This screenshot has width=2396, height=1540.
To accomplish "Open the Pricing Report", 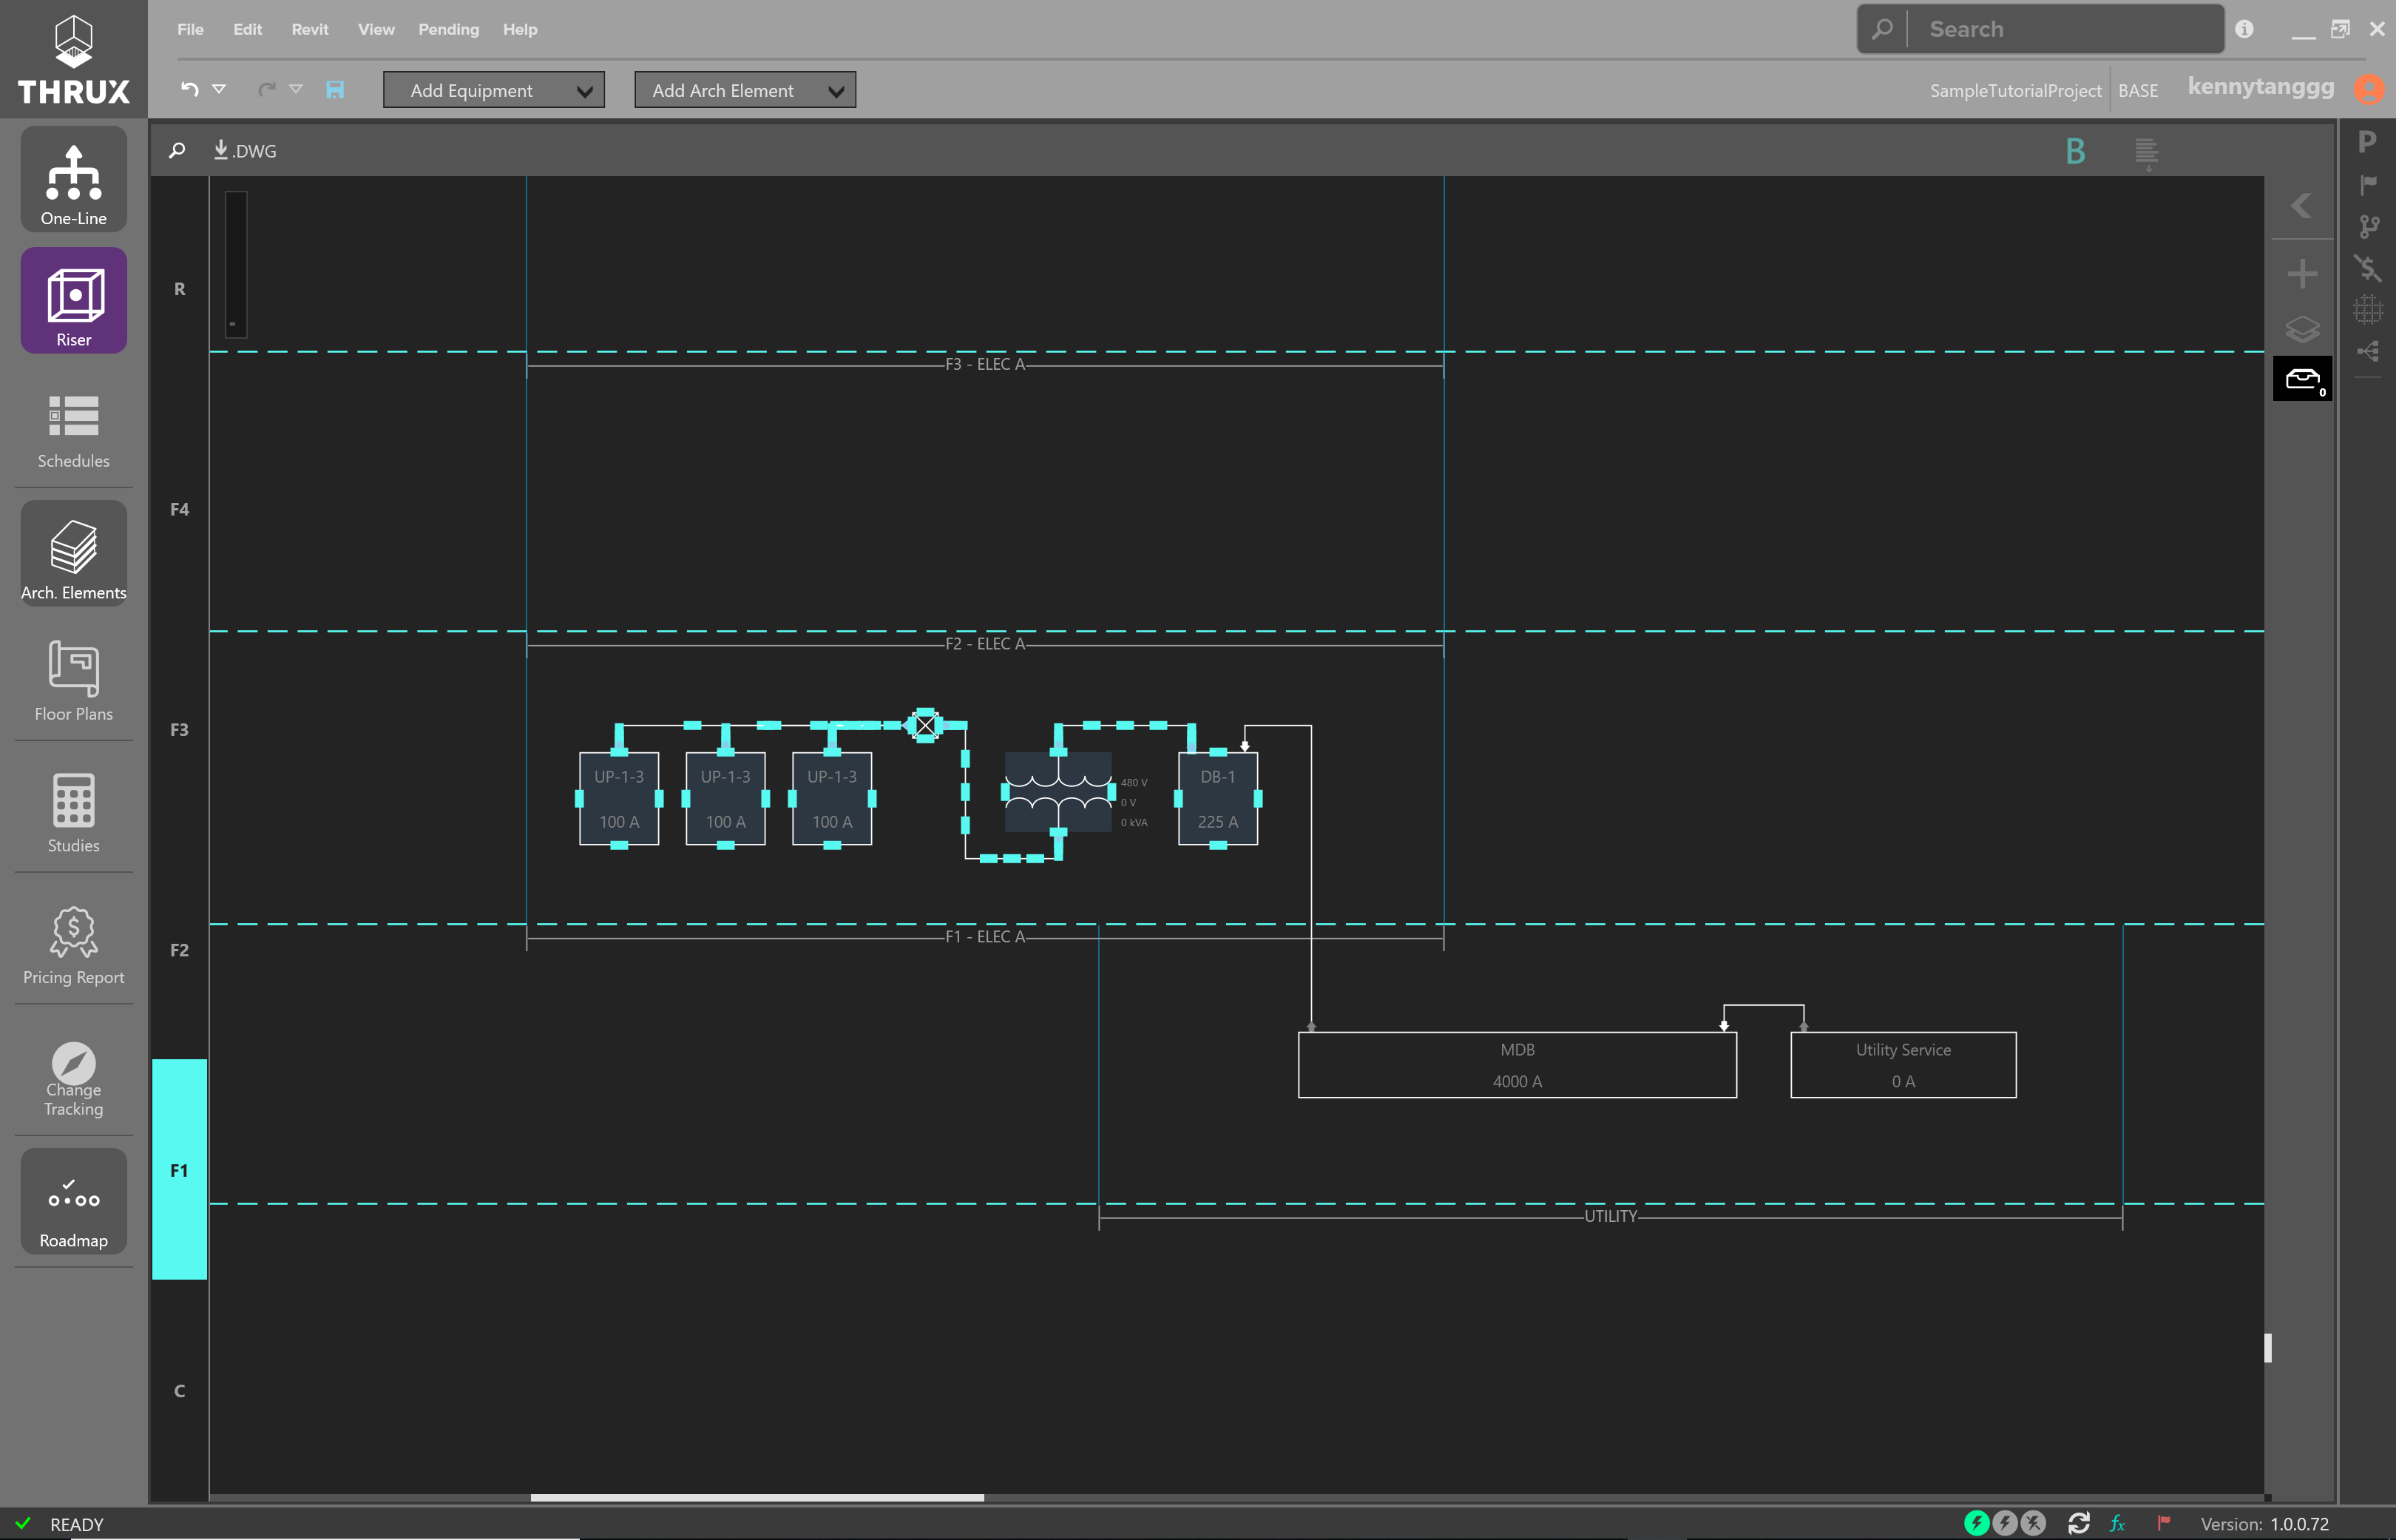I will point(73,946).
